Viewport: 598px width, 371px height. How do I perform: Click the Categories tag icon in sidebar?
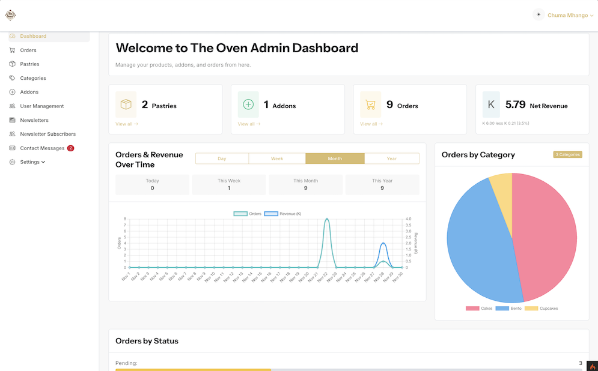point(12,78)
